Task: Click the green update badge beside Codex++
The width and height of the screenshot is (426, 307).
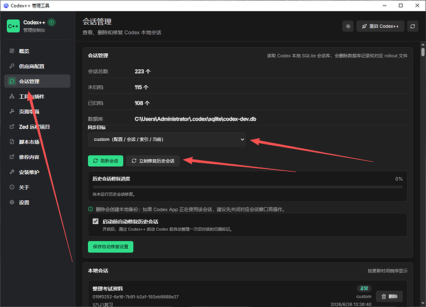Action: (51, 22)
